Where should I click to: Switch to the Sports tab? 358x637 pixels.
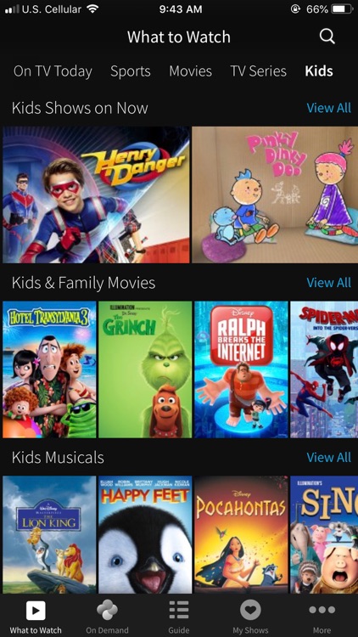click(131, 71)
